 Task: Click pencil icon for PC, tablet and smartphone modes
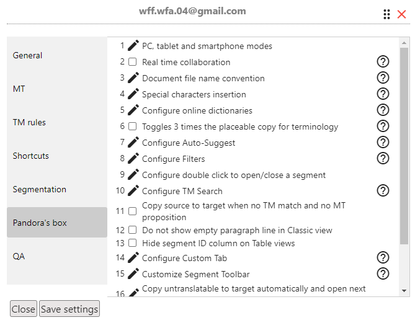coord(133,45)
